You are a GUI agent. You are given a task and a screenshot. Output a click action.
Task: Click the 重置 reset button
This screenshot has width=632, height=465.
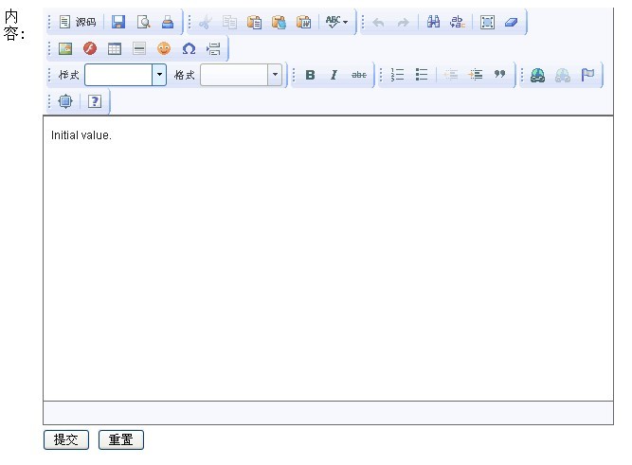tap(121, 439)
